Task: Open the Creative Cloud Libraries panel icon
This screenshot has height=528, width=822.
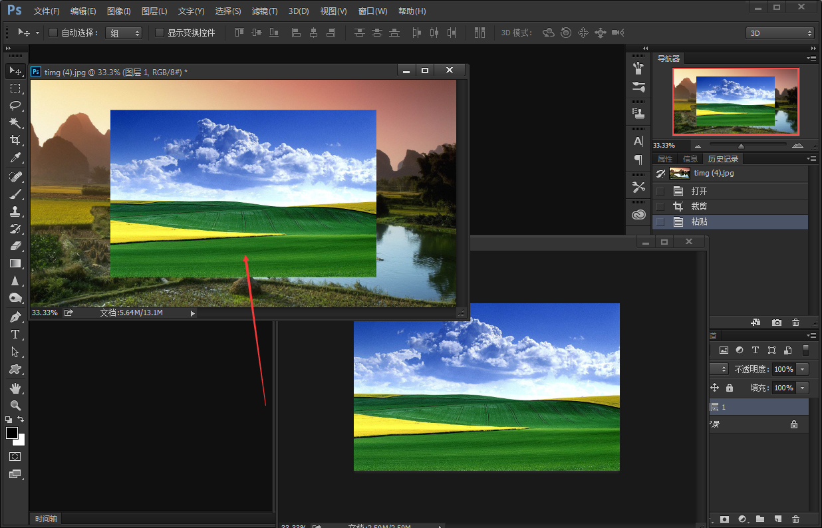Action: 638,214
